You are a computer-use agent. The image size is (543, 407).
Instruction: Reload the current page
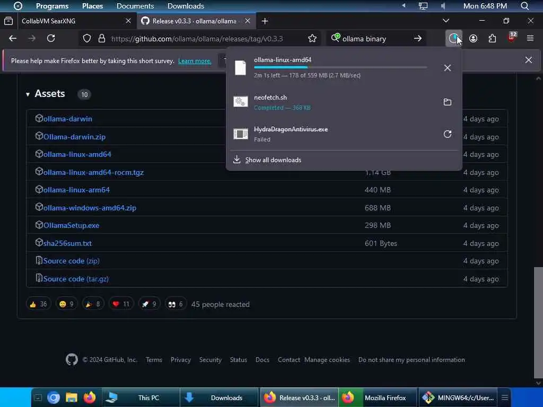(51, 38)
